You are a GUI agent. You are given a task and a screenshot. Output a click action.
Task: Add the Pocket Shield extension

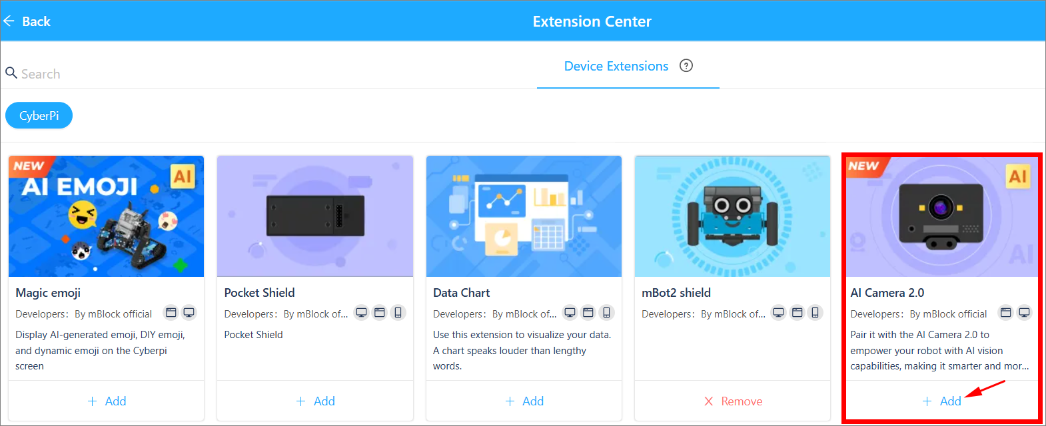pyautogui.click(x=315, y=401)
